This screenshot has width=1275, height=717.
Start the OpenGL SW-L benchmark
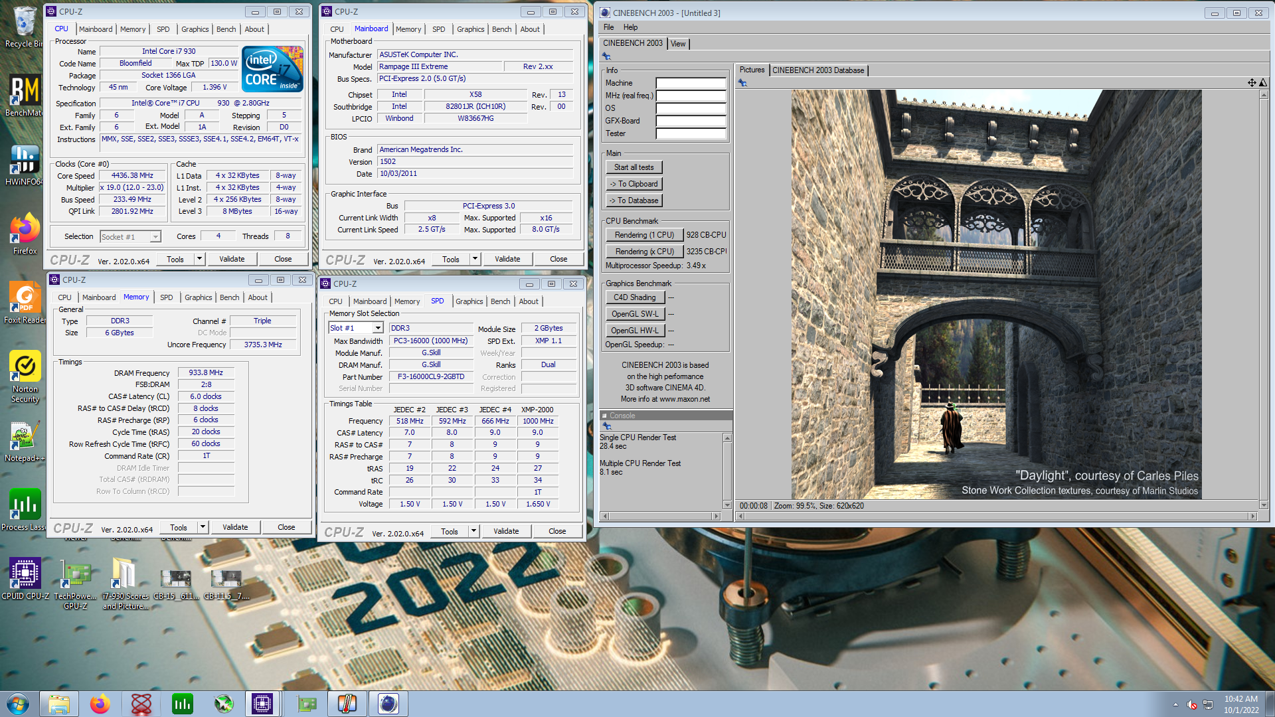[x=634, y=314]
